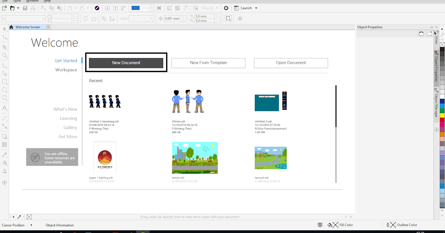The height and width of the screenshot is (233, 445).
Task: Open the Gallery link in the sidebar
Action: coord(70,127)
